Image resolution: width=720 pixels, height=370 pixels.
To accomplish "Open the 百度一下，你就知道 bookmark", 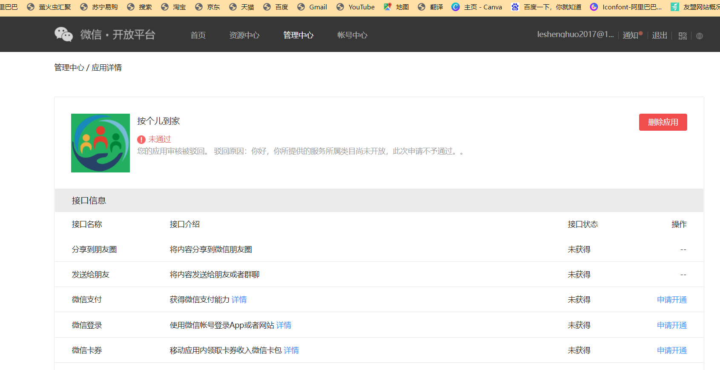I will point(546,7).
